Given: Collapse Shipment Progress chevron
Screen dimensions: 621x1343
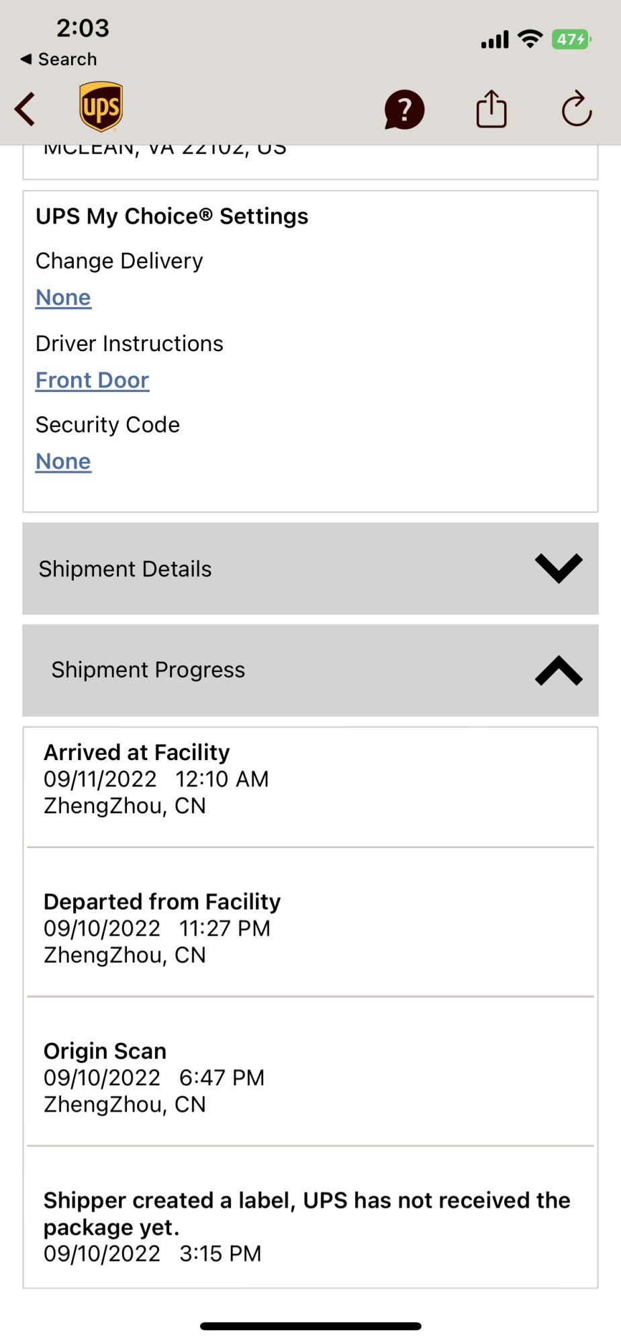Looking at the screenshot, I should pos(559,670).
